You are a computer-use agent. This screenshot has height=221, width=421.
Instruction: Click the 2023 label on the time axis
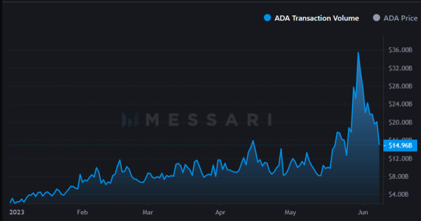(17, 212)
